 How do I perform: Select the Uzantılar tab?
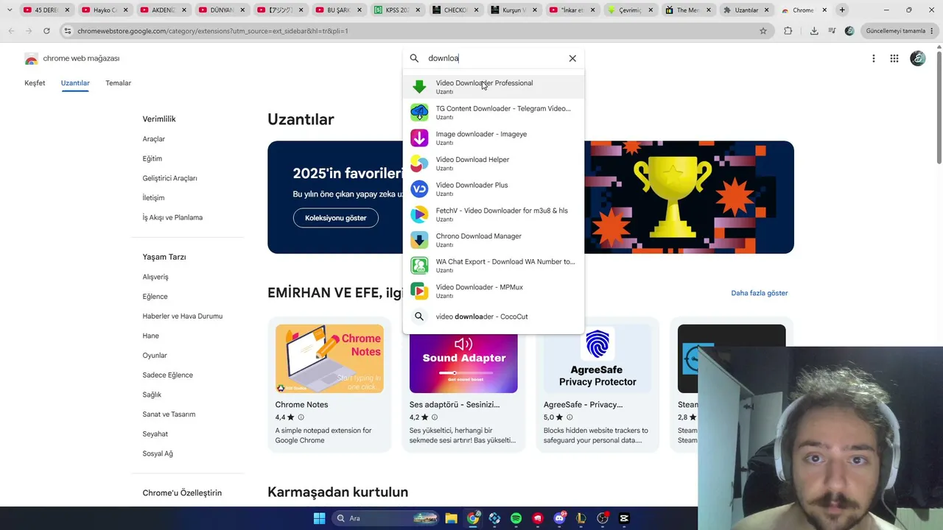[x=75, y=83]
